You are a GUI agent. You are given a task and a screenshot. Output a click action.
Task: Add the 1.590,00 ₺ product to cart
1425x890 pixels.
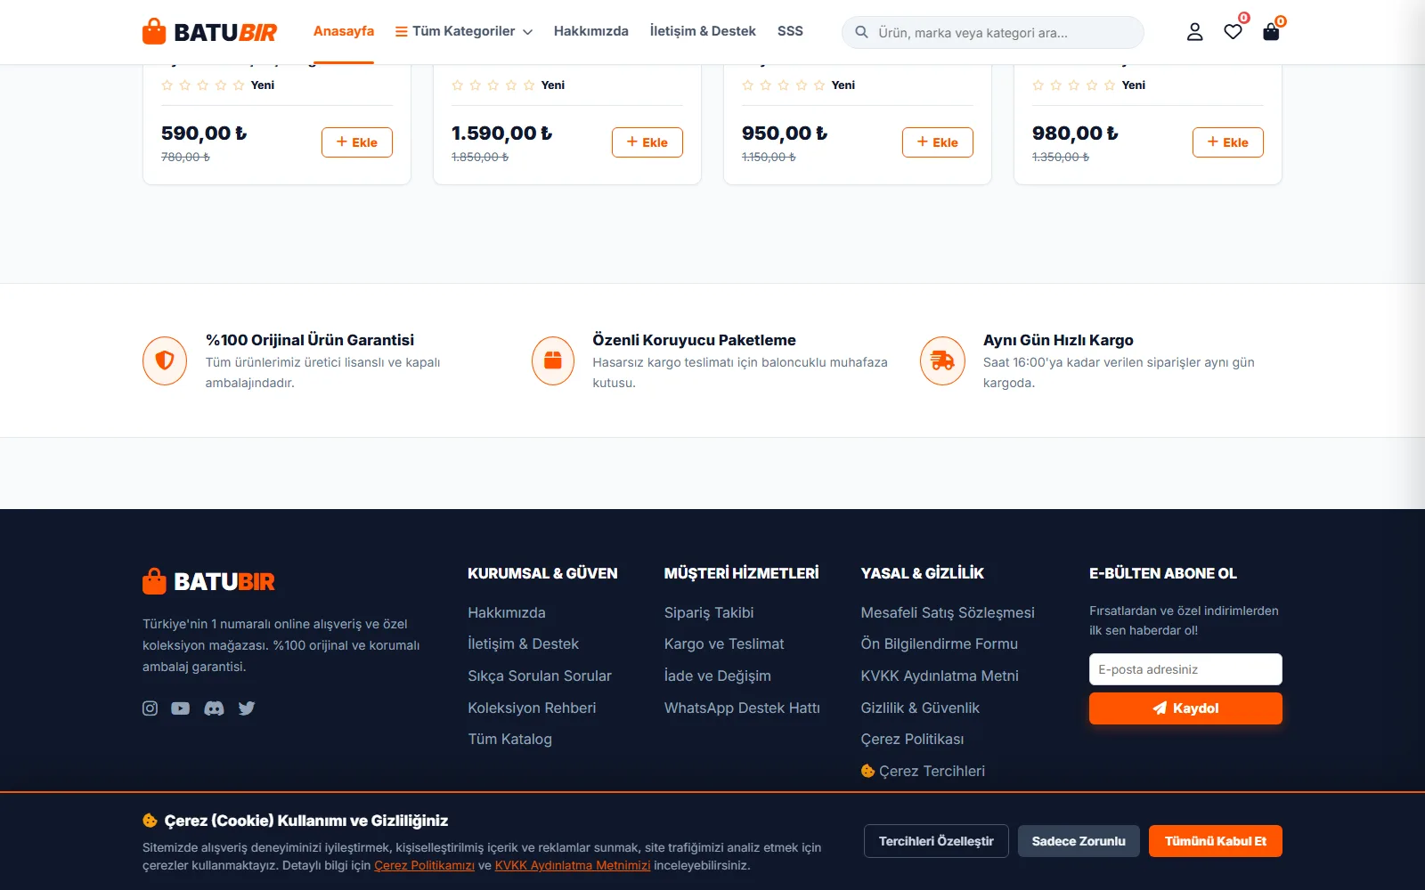point(647,142)
